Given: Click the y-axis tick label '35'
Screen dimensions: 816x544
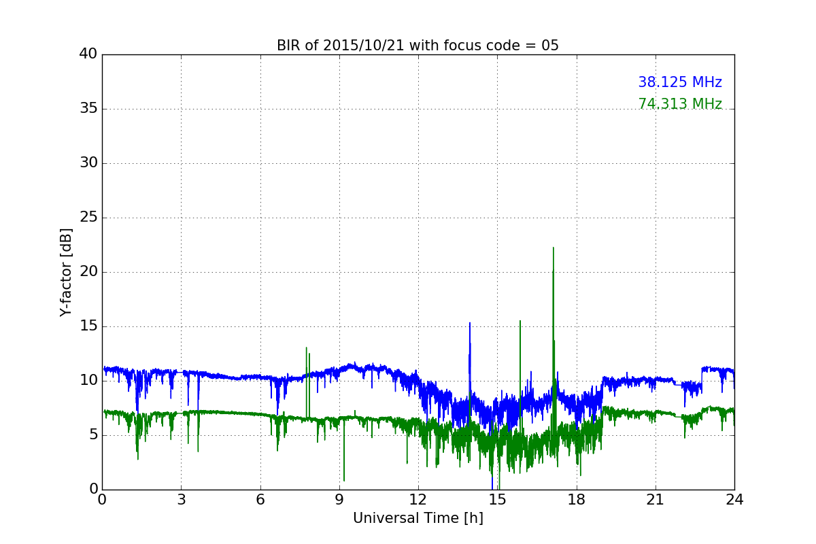Looking at the screenshot, I should [88, 109].
